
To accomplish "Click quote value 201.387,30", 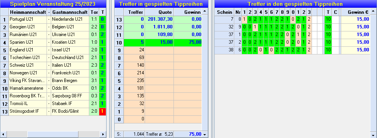I will click(x=159, y=20).
